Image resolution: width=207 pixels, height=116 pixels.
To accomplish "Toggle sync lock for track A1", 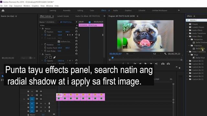I will [37, 103].
